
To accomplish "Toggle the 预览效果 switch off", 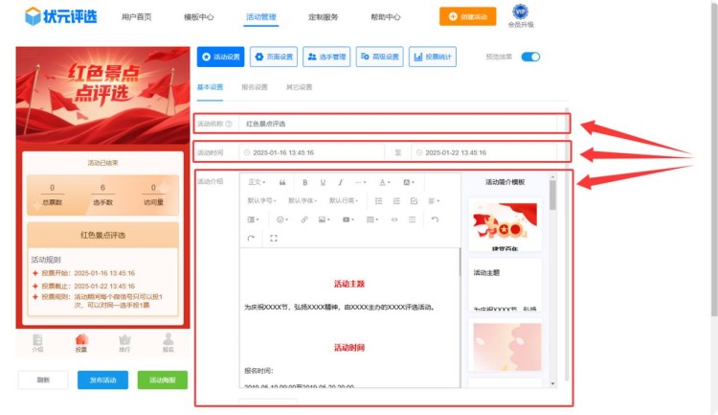I will pyautogui.click(x=530, y=57).
